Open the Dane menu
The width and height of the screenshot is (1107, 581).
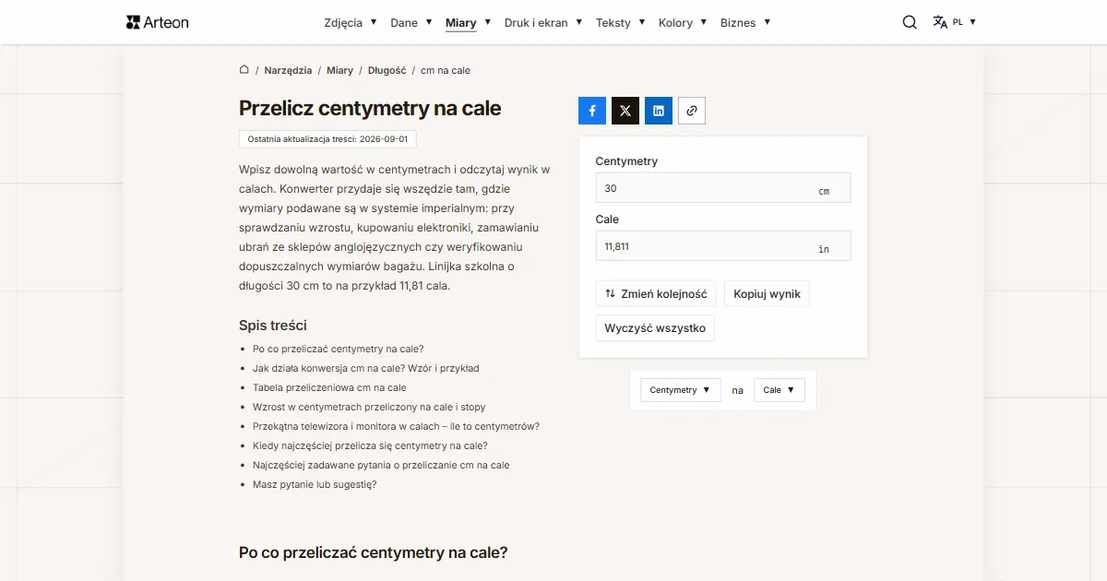click(411, 23)
